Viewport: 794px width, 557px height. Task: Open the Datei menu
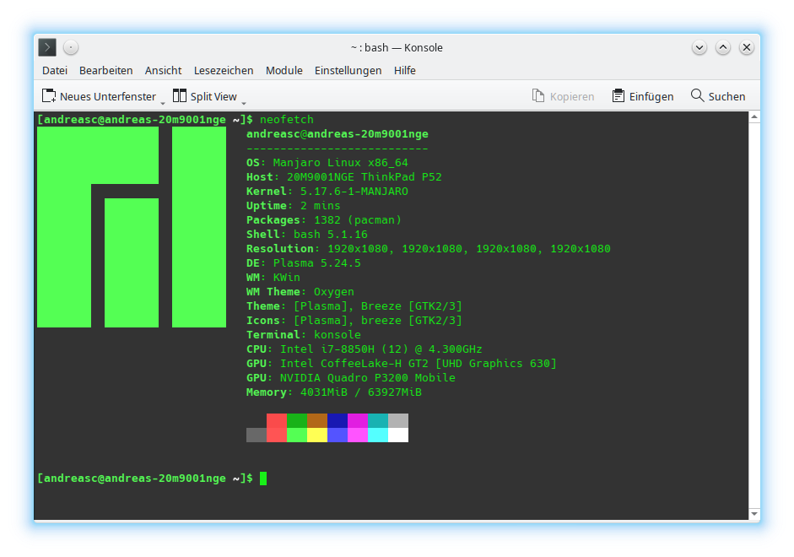(54, 71)
